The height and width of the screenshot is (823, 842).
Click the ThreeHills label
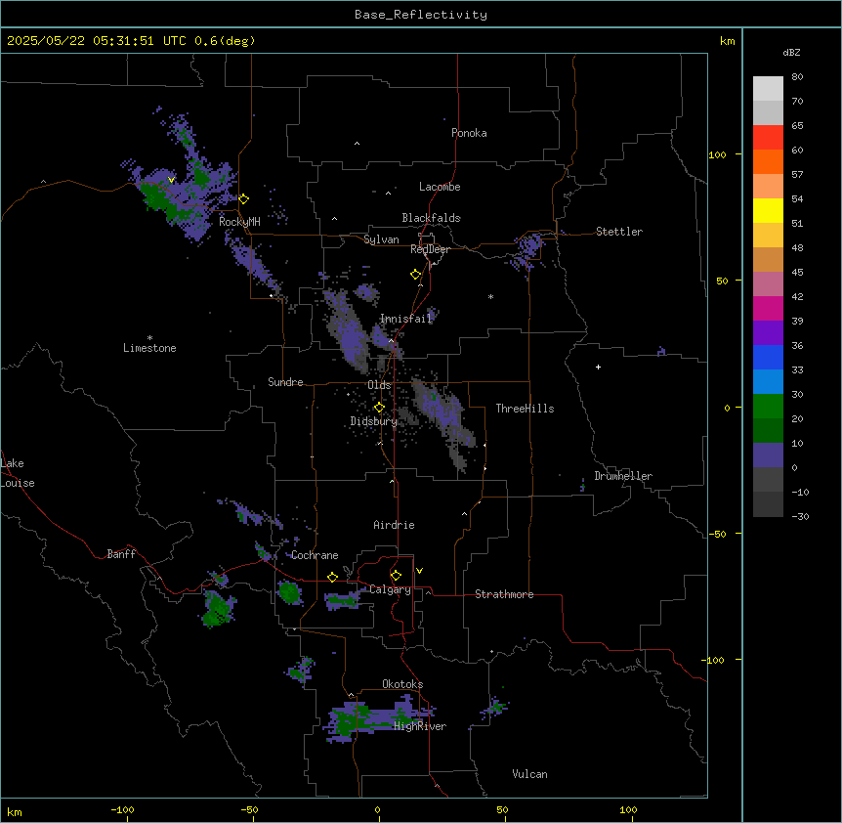point(525,409)
